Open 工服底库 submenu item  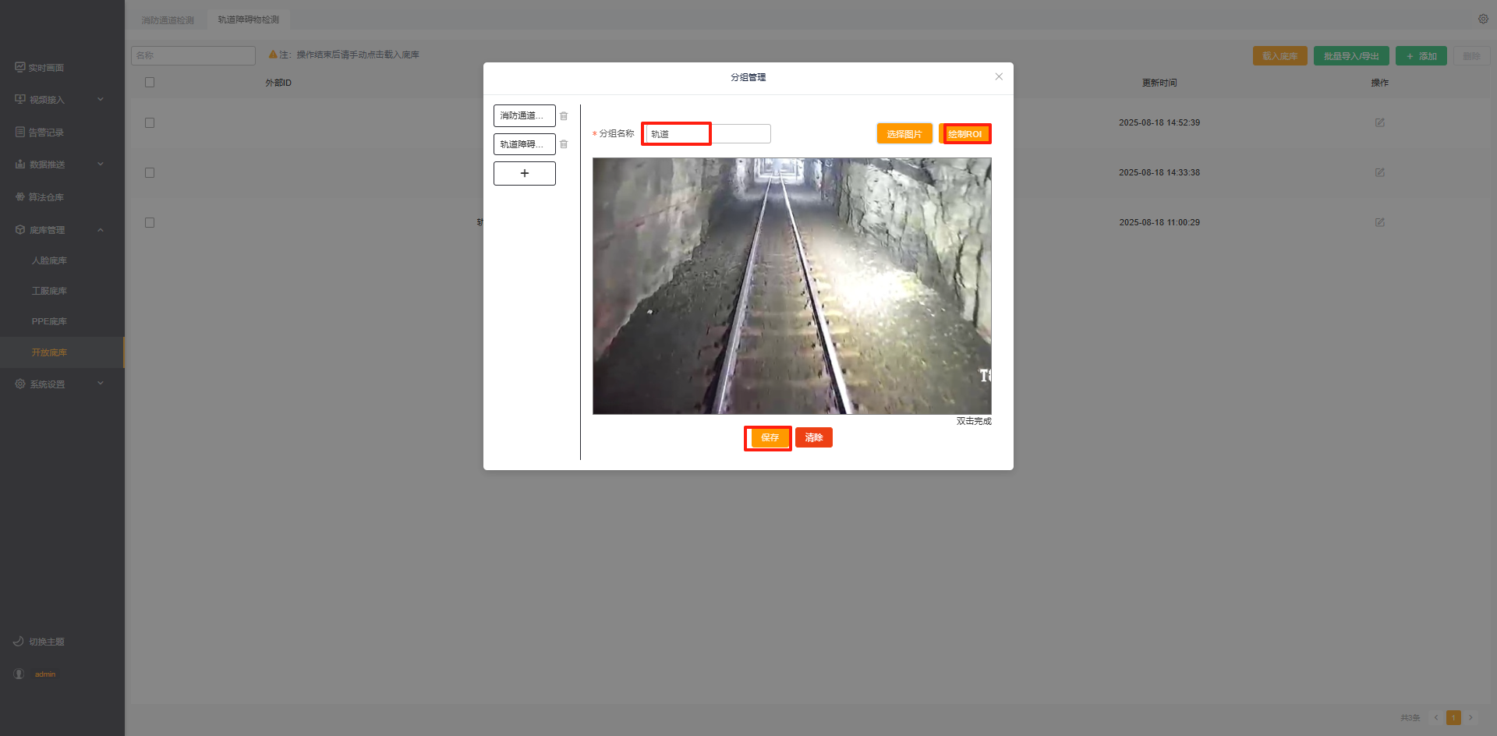click(x=49, y=291)
